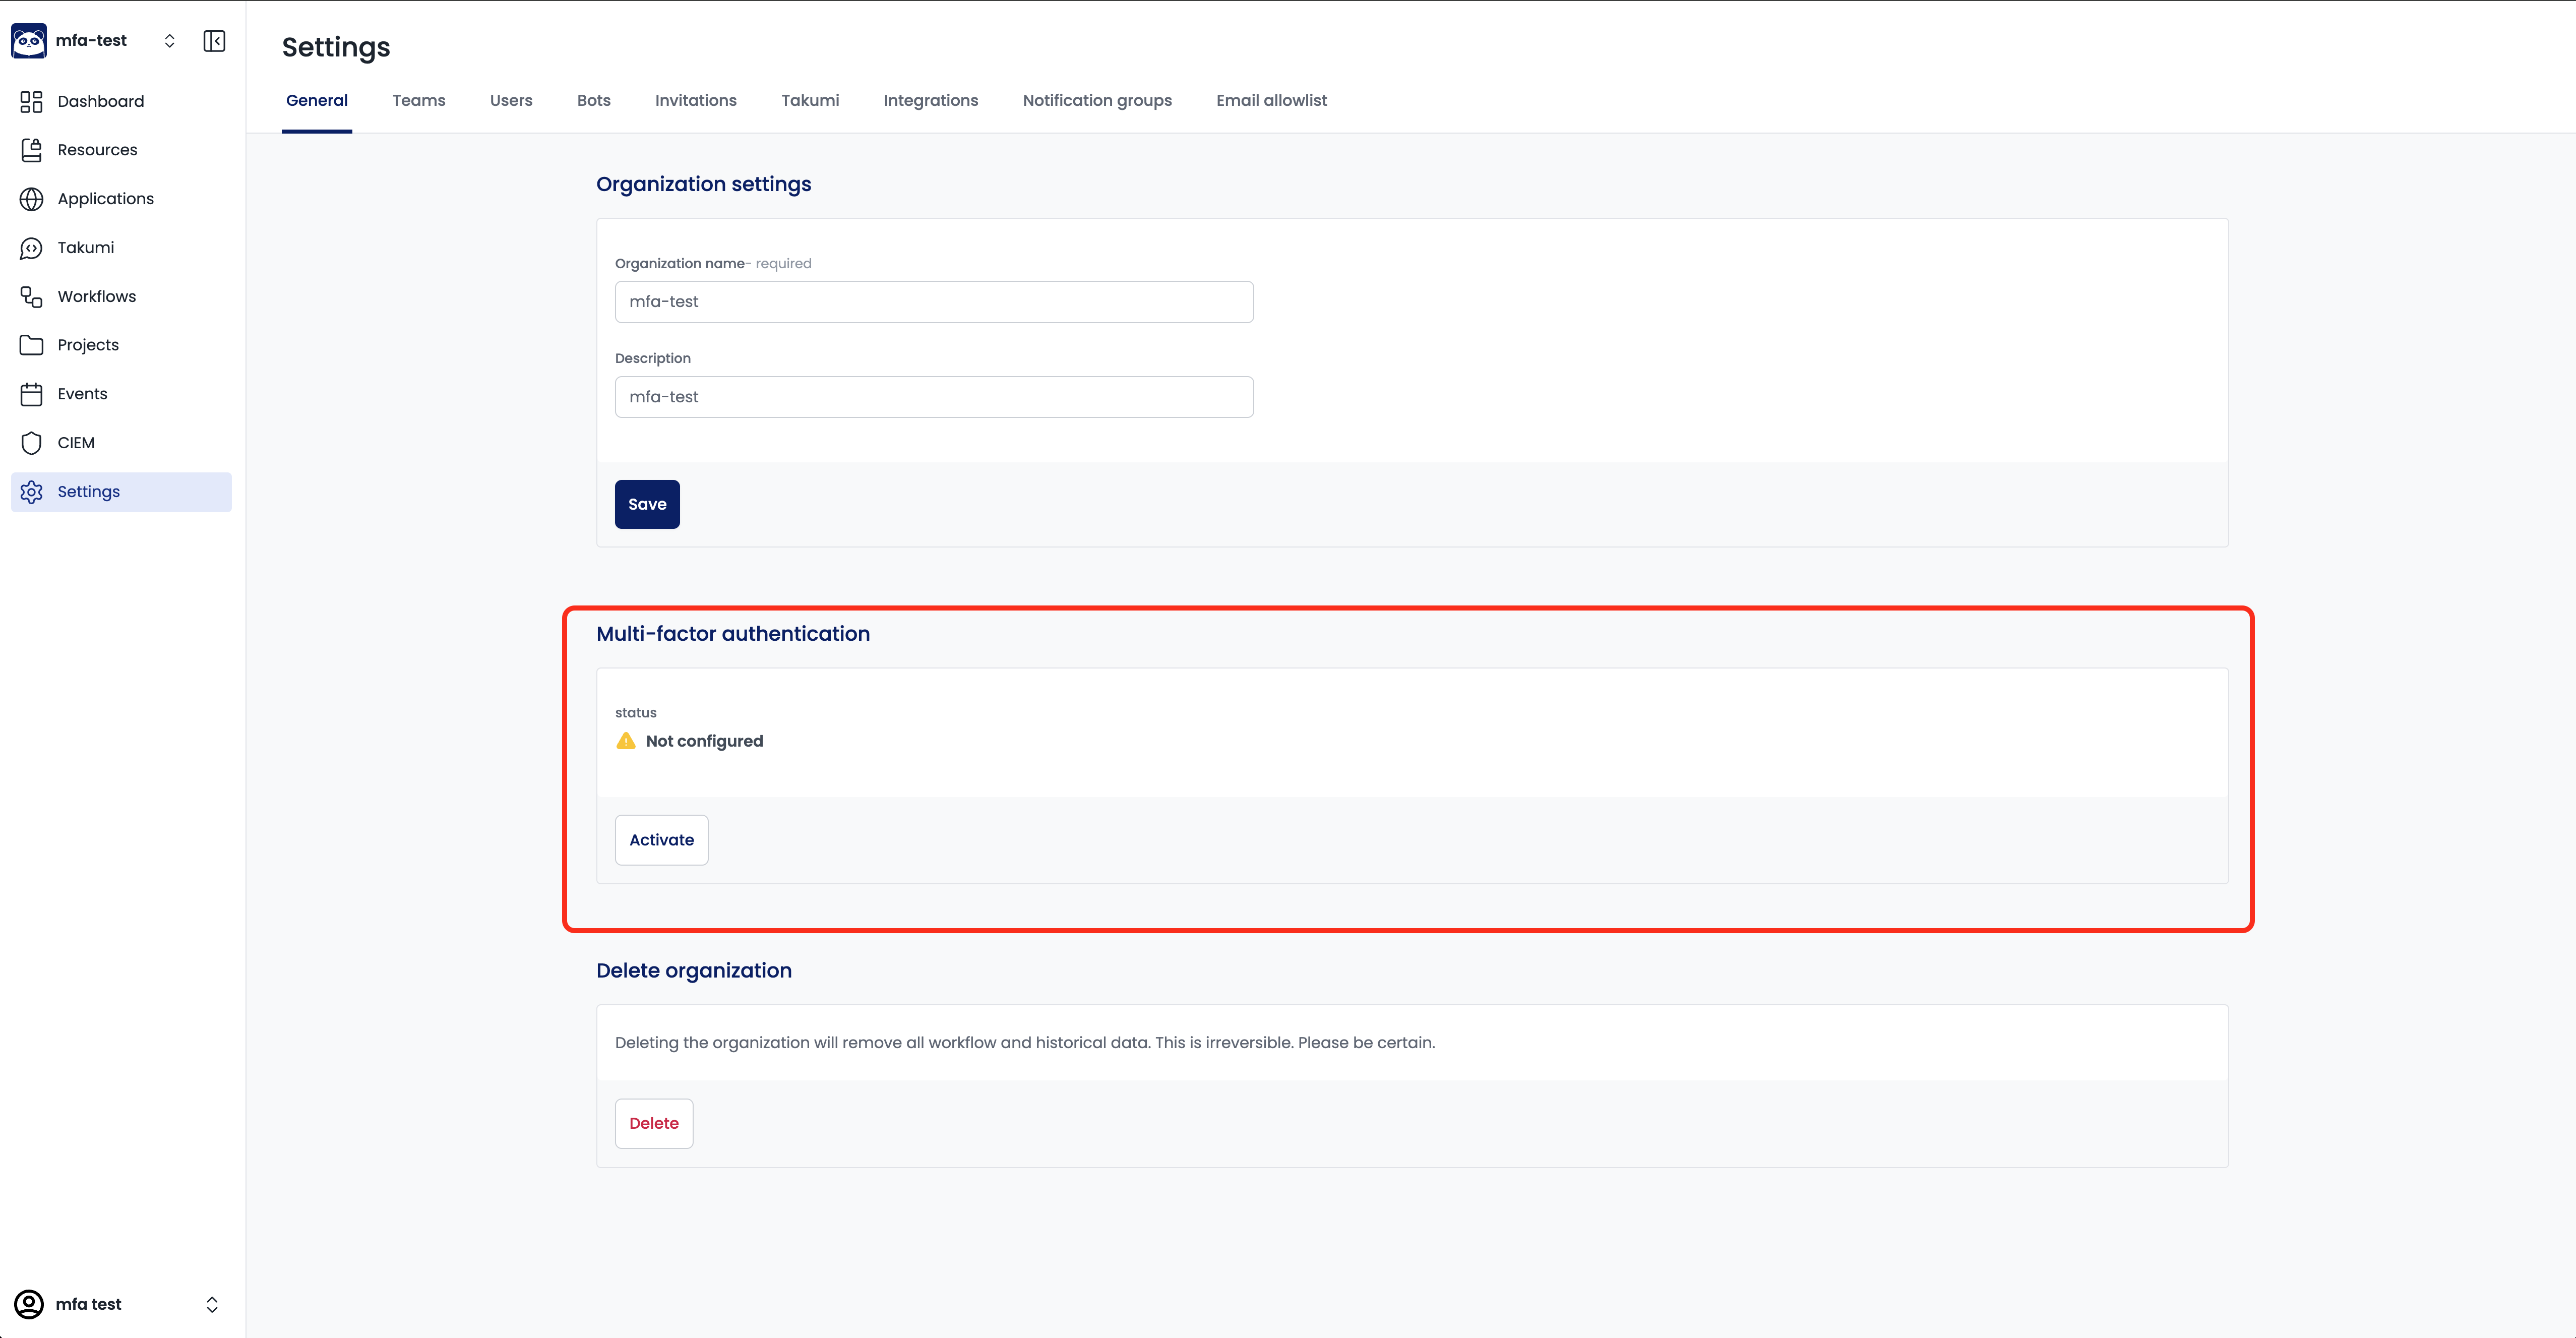Click the panda organization logo

pos(29,41)
